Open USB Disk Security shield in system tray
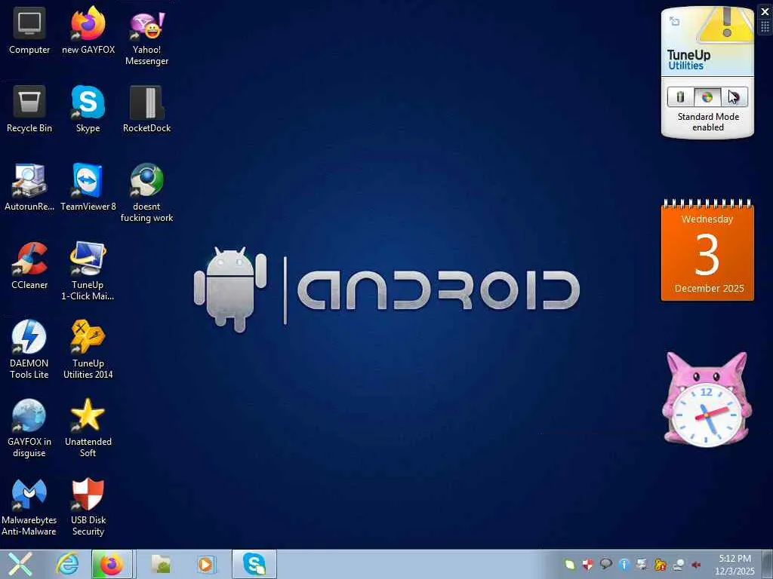 587,564
